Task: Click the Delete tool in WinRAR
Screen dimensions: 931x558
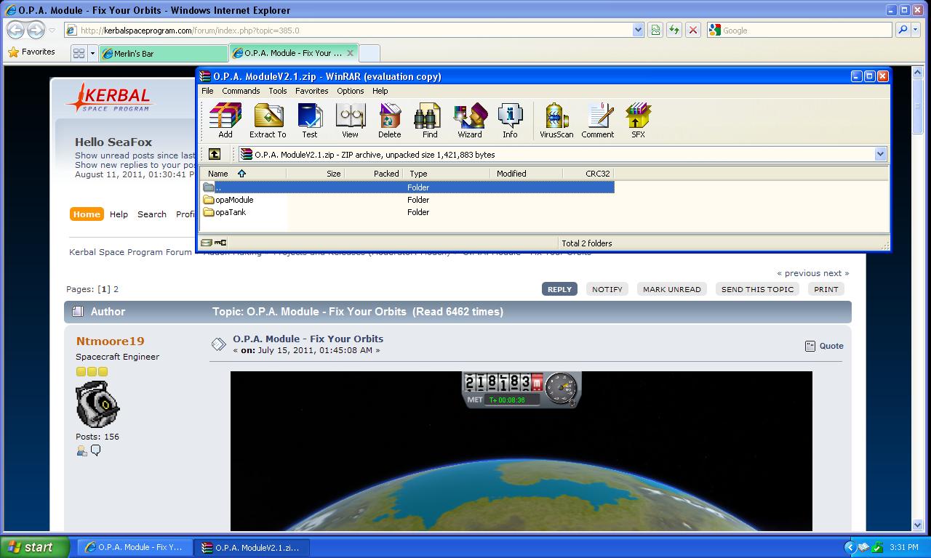Action: (x=389, y=120)
